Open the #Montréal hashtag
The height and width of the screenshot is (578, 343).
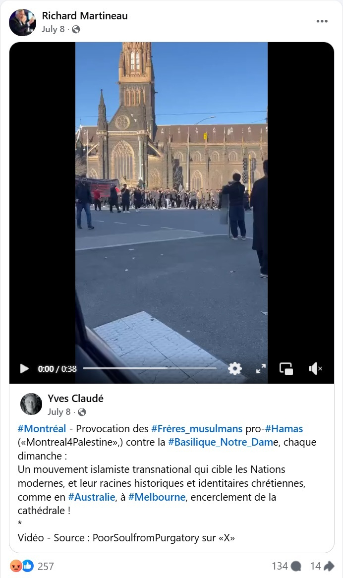coord(42,429)
